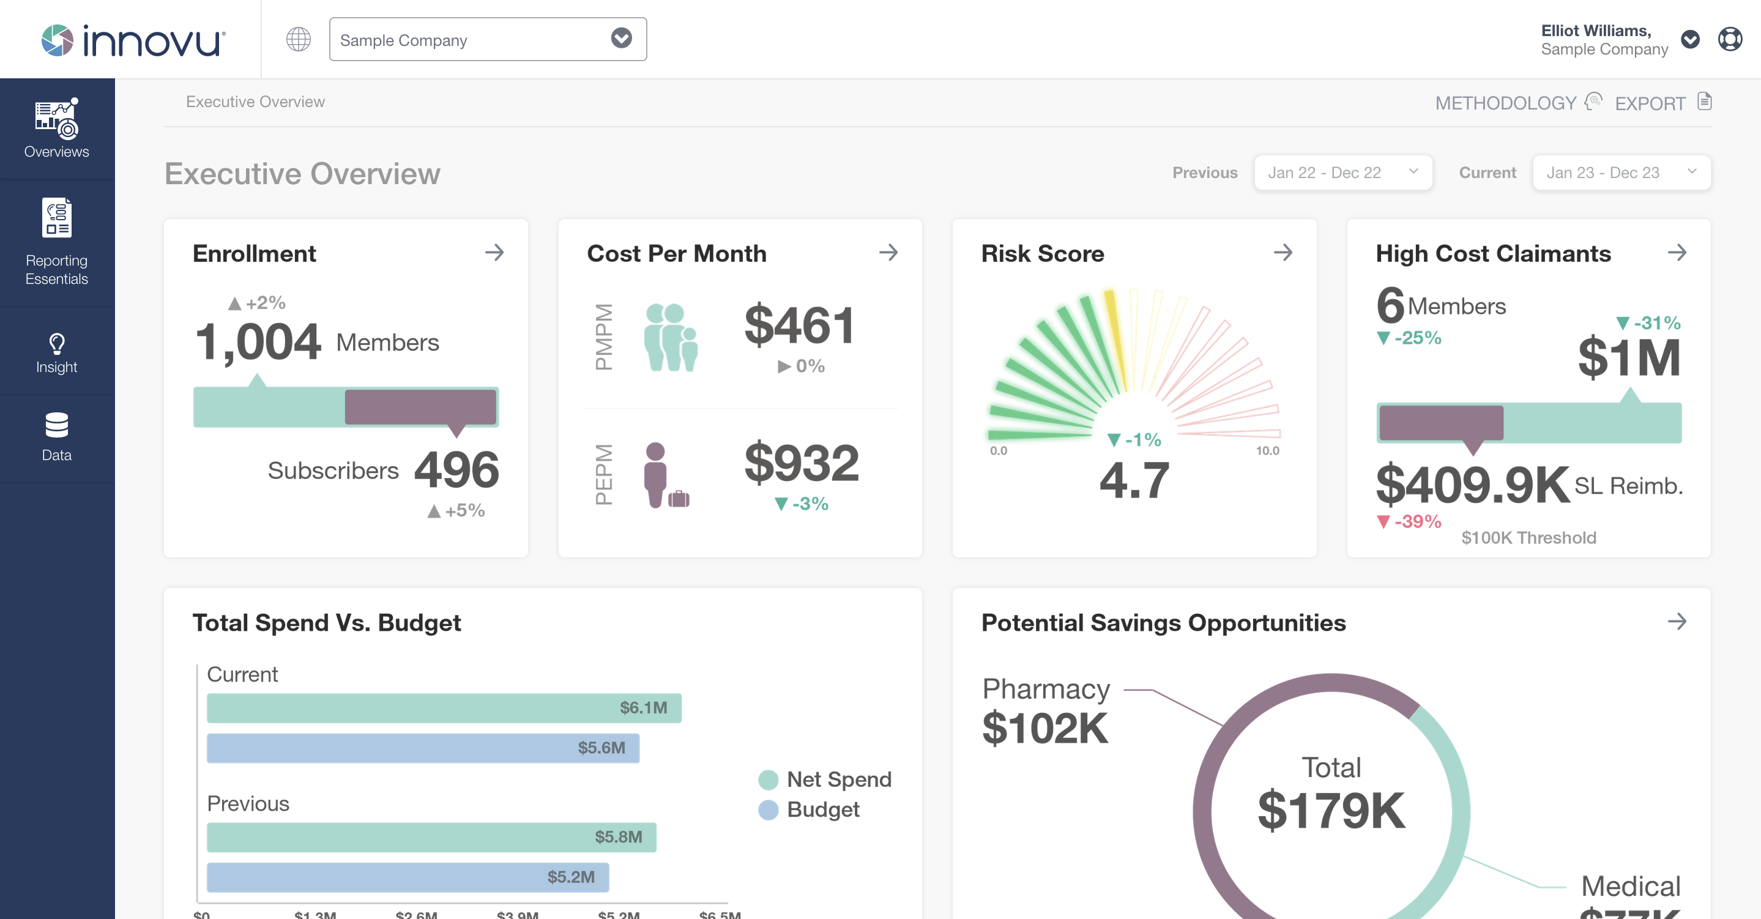This screenshot has height=919, width=1761.
Task: Open Reporting Essentials in the sidebar
Action: tap(57, 243)
